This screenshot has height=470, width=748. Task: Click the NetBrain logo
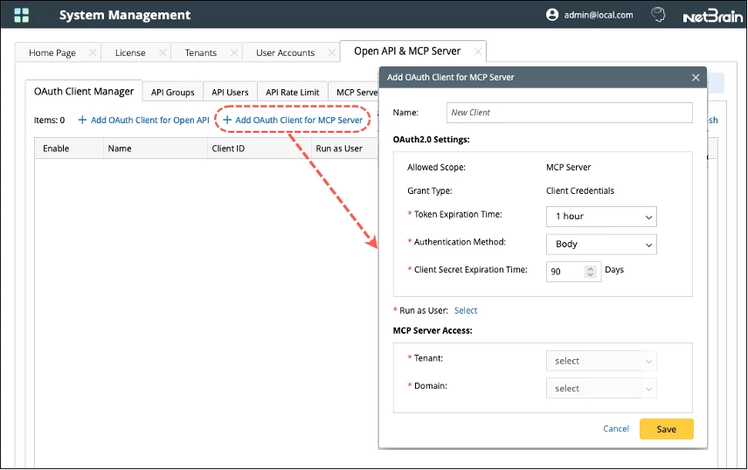pos(713,17)
